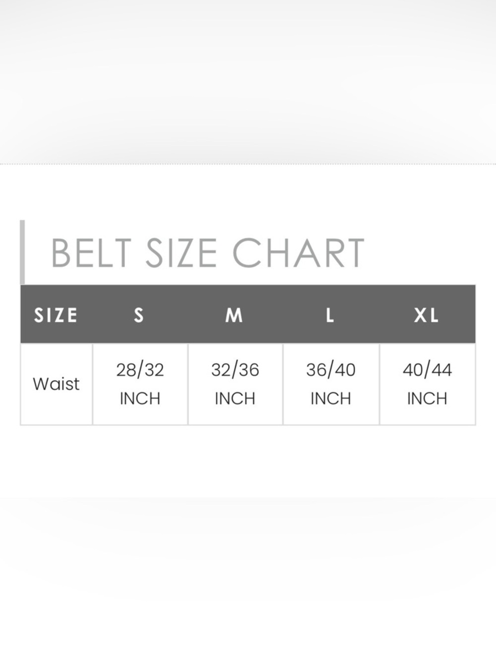Click the 40/44 waist measurement
496x661 pixels.
pyautogui.click(x=427, y=370)
